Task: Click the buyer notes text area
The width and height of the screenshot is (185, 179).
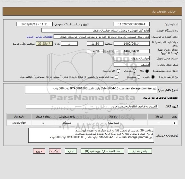Action: [91, 135]
